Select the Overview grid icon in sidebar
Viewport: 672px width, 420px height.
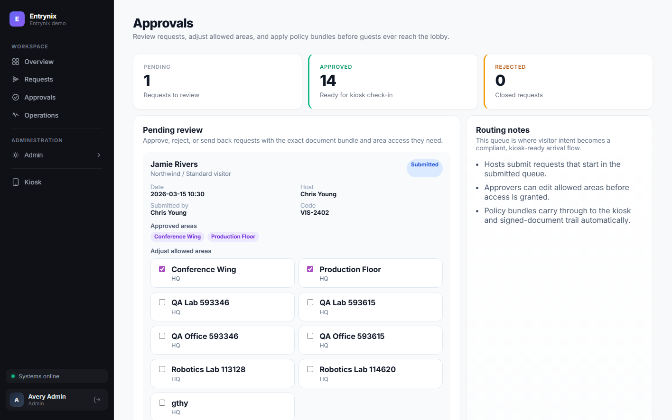(16, 61)
